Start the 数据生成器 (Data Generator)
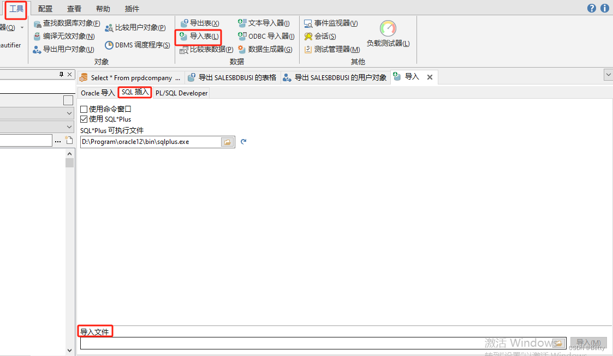This screenshot has height=356, width=613. click(265, 49)
